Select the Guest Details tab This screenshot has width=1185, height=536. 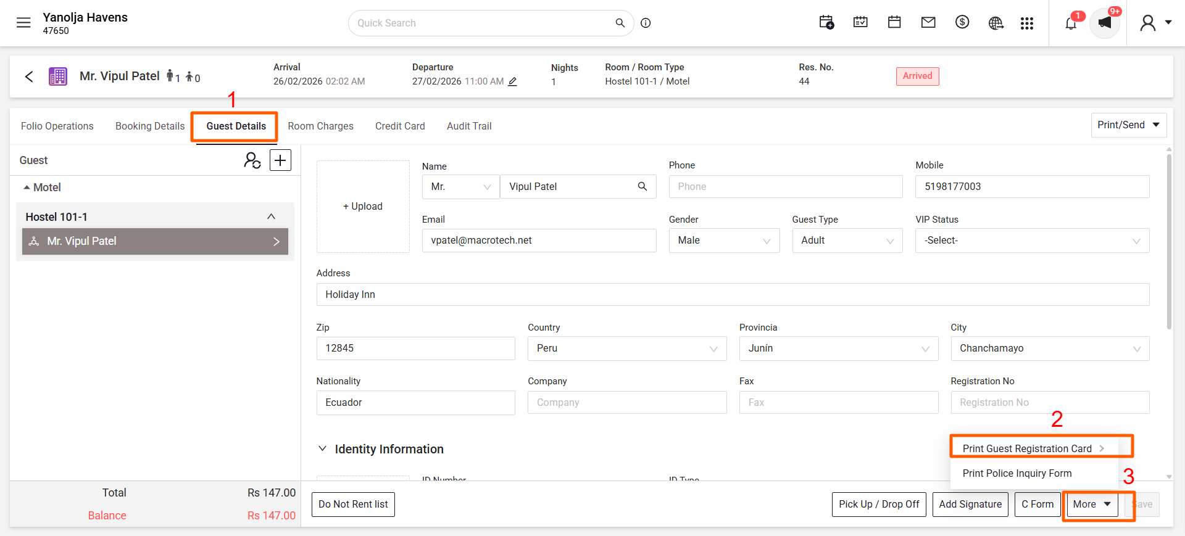(x=236, y=126)
